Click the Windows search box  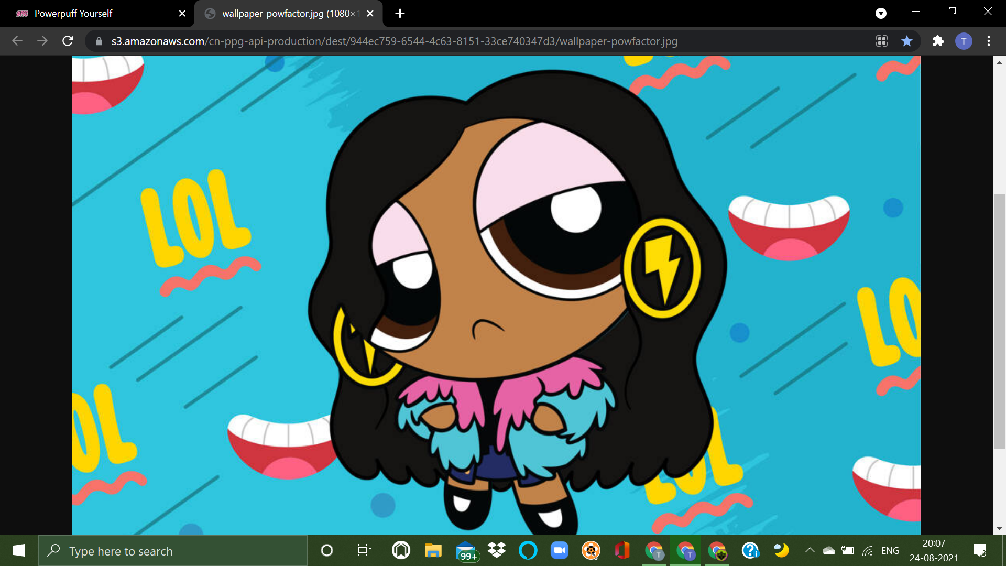173,551
